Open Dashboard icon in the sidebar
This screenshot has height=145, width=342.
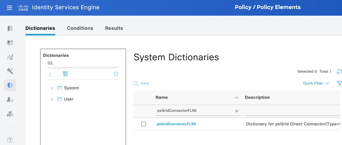pos(10,43)
